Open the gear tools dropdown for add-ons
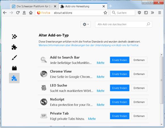This screenshot has height=128, width=165. coord(86,24)
